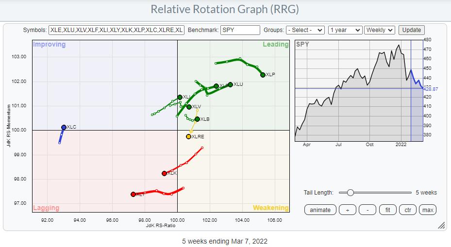The width and height of the screenshot is (451, 247).
Task: Click the Update button
Action: pos(412,30)
